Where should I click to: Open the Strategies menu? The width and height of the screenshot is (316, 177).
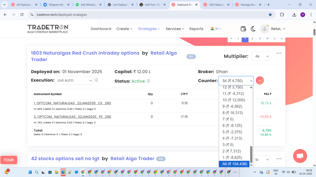tap(149, 29)
